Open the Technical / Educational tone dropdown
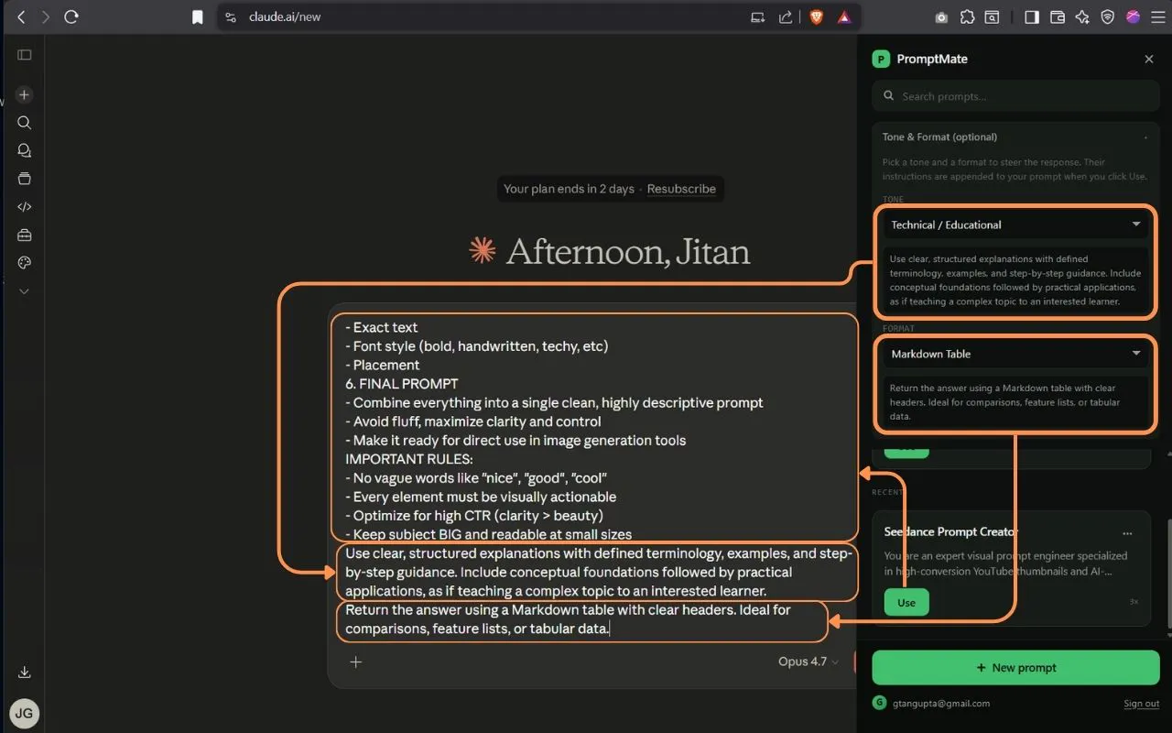 tap(1015, 224)
